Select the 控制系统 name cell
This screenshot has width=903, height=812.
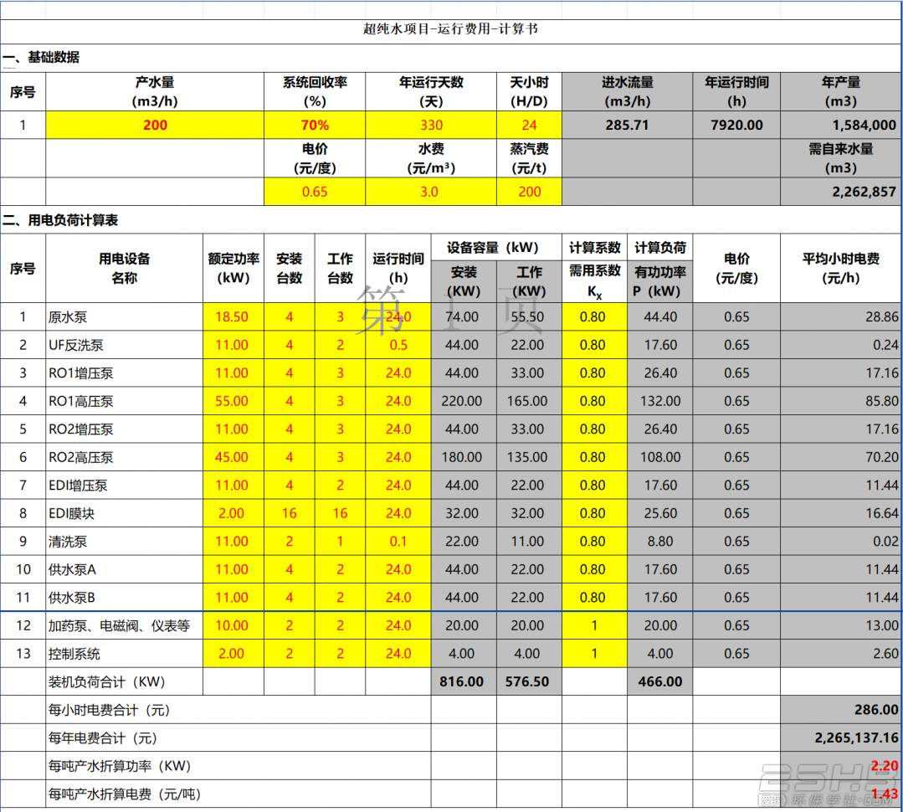pyautogui.click(x=125, y=654)
